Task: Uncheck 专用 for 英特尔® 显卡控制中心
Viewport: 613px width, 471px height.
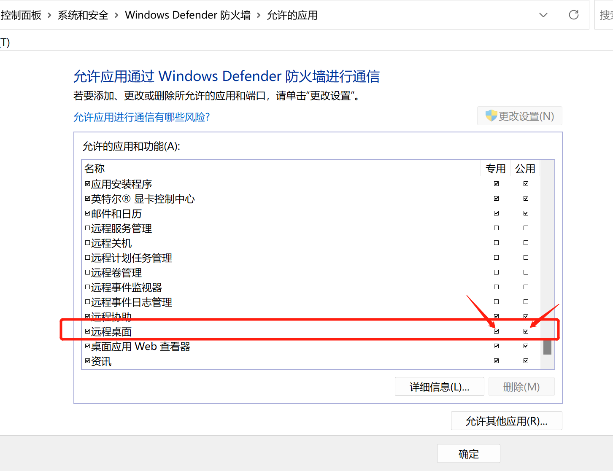Action: click(496, 199)
